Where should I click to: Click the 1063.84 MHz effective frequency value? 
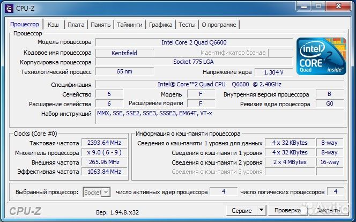[104, 172]
